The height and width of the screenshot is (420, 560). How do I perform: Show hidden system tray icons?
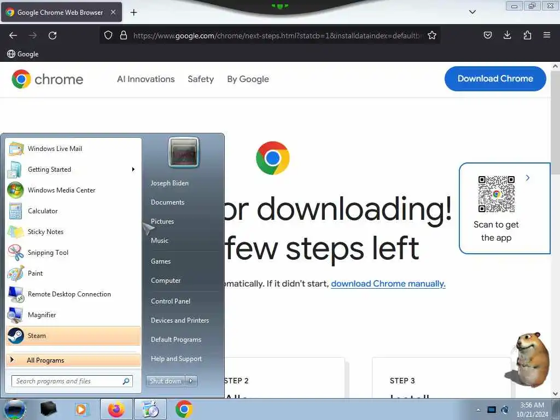pyautogui.click(x=478, y=410)
